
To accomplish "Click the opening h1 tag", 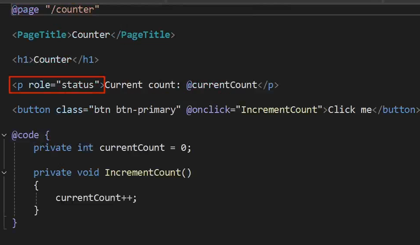I will (23, 60).
